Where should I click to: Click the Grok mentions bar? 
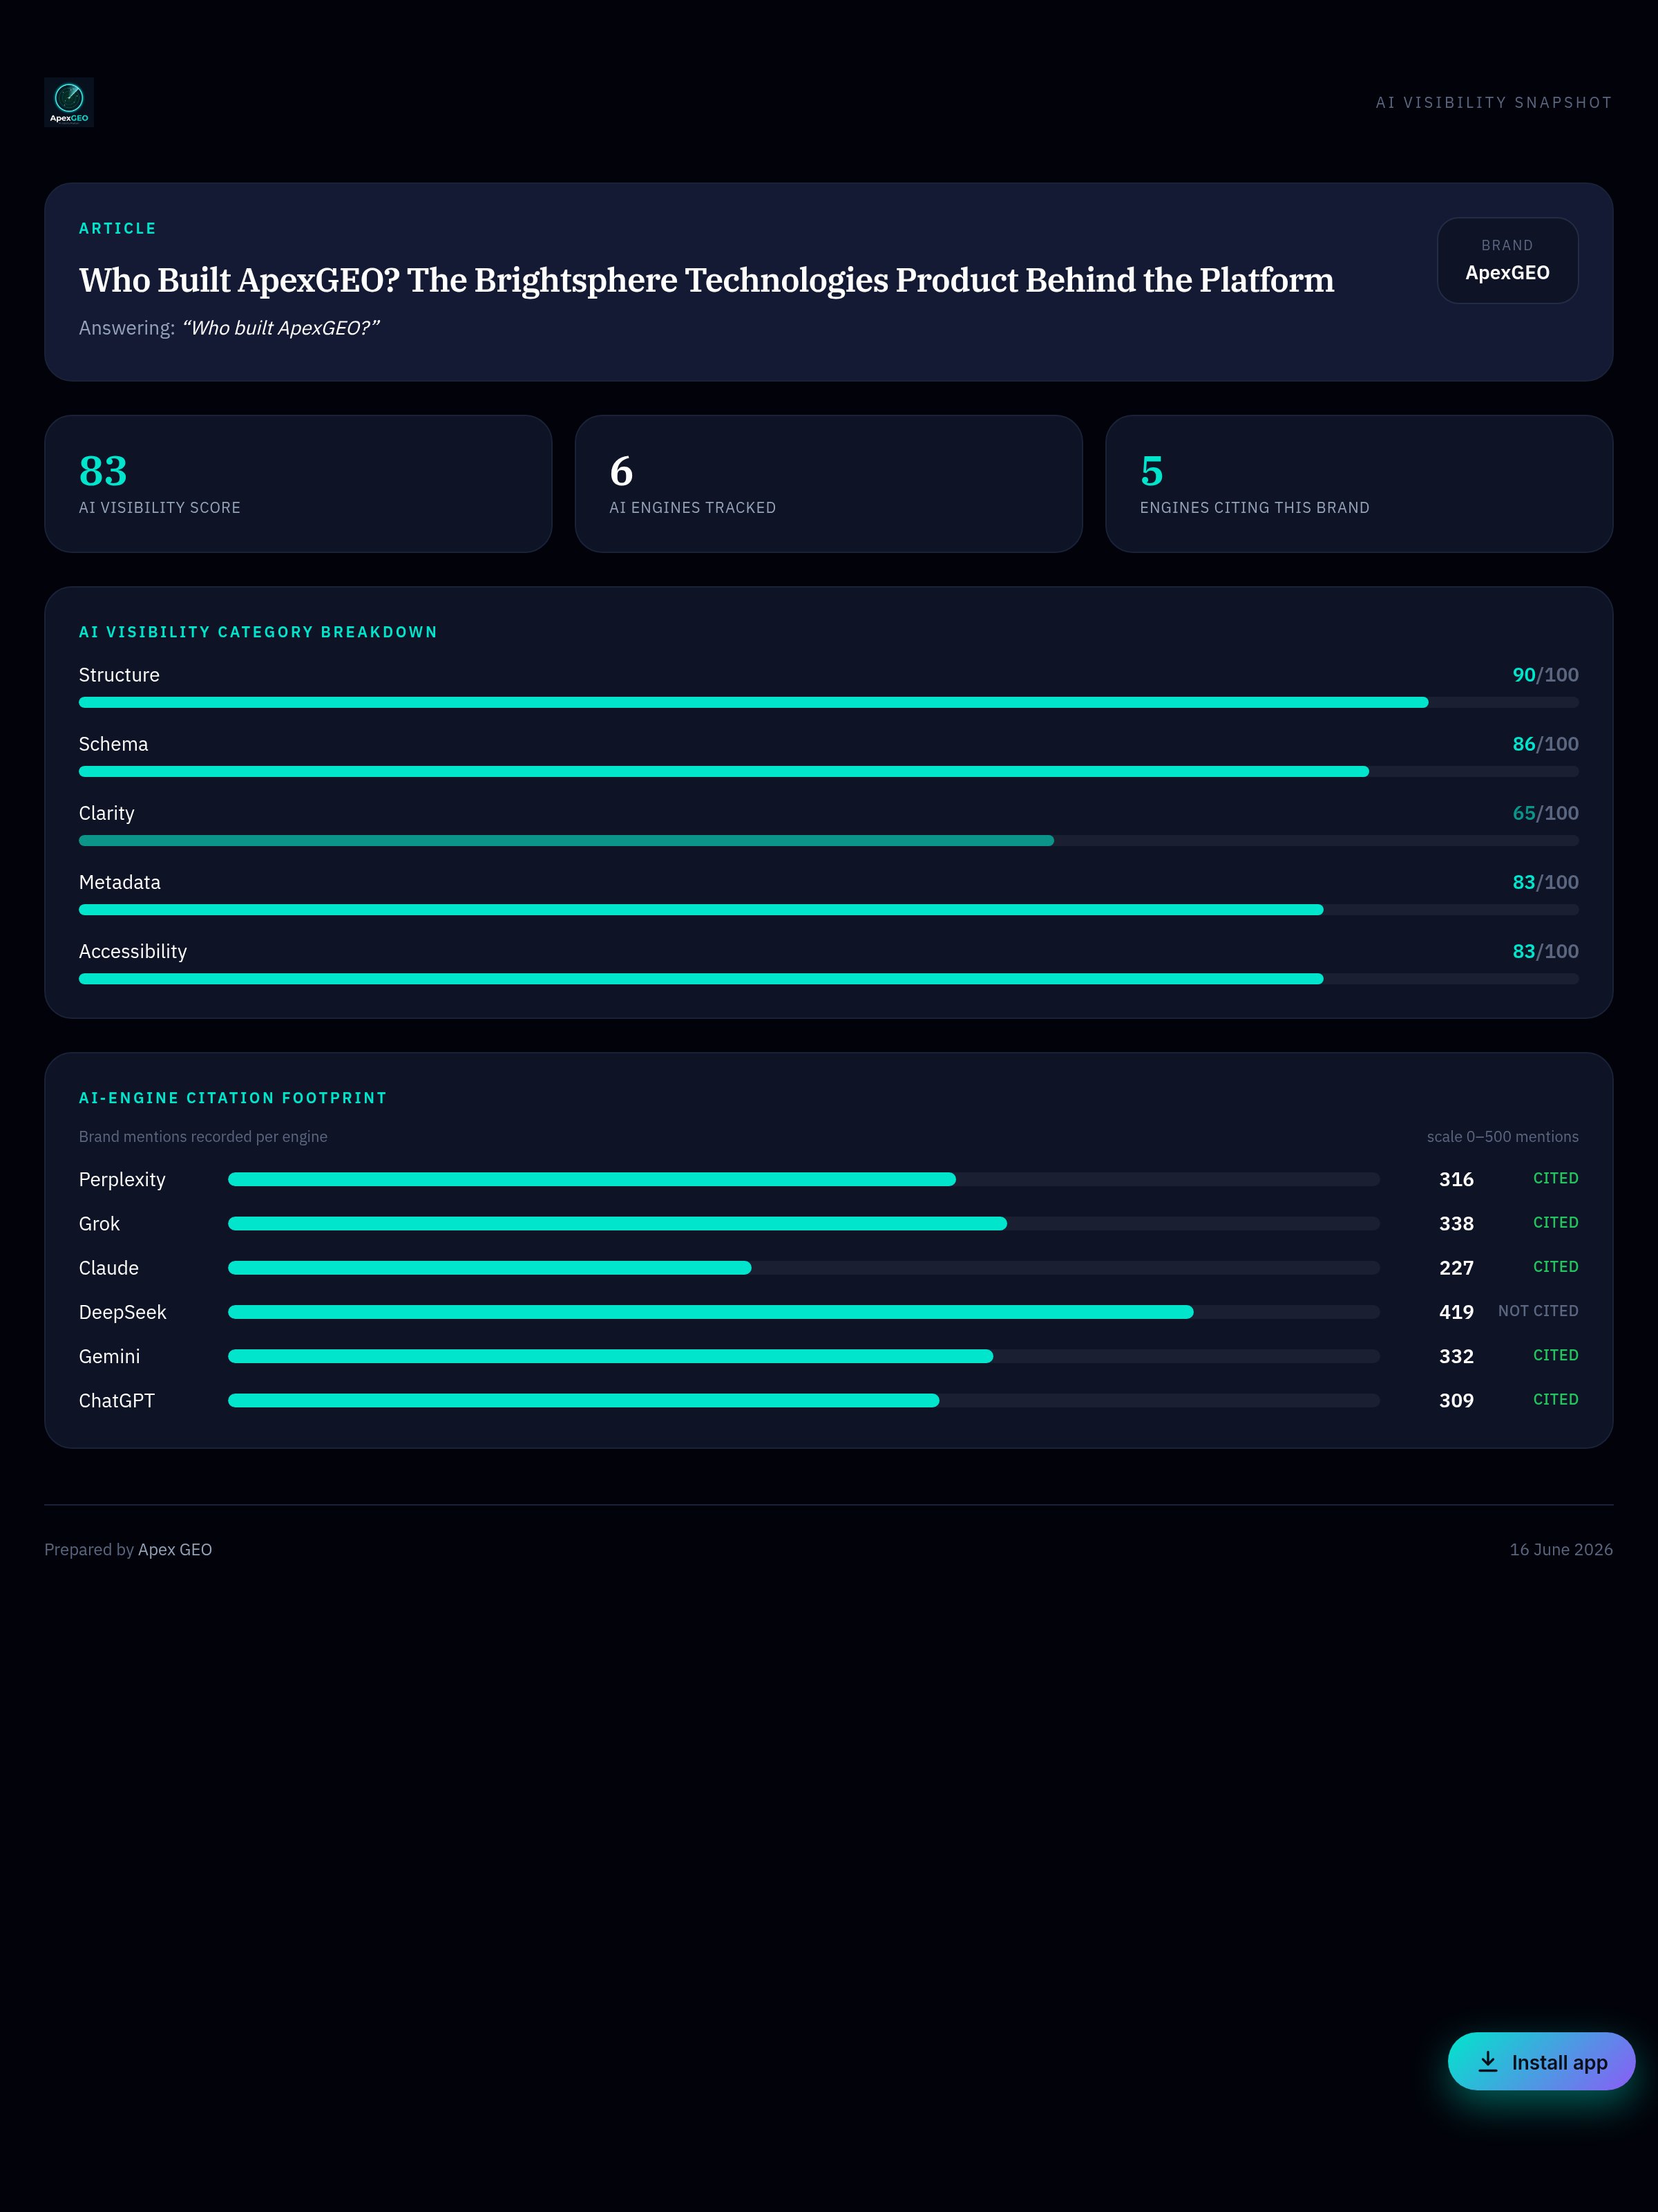[x=803, y=1223]
